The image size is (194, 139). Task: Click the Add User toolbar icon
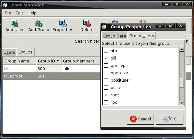14,23
